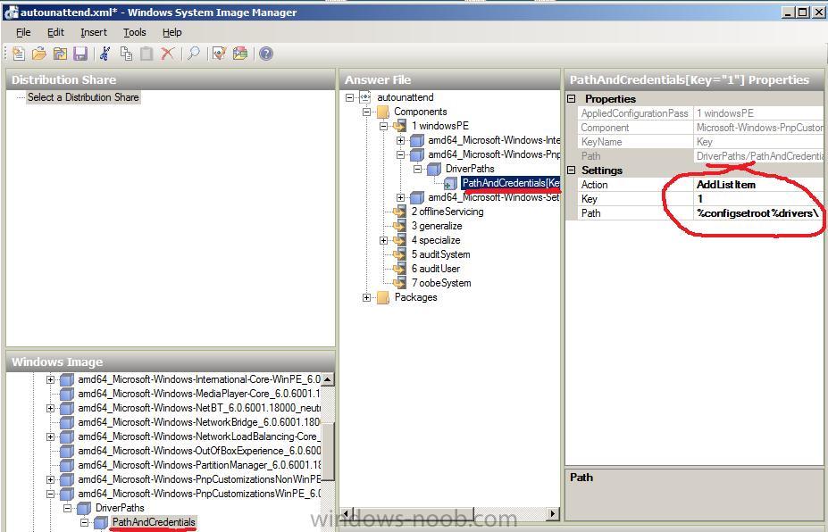Collapse DriverPaths node in Answer File
The height and width of the screenshot is (532, 828).
click(417, 169)
